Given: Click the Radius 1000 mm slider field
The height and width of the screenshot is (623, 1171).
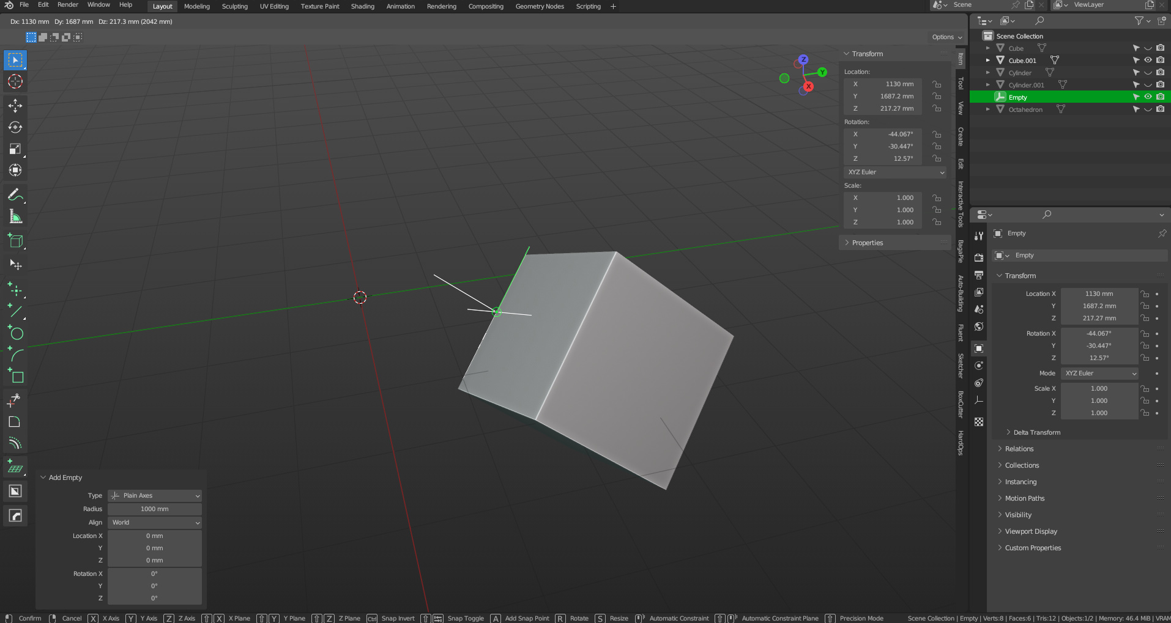Looking at the screenshot, I should click(155, 509).
